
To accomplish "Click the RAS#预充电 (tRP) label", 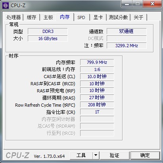I will (56, 91).
